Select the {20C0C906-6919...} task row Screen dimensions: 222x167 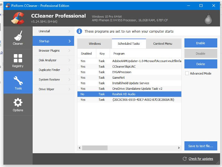point(129,100)
